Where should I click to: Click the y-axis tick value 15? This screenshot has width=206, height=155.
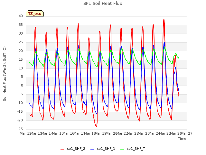(x=21, y=59)
